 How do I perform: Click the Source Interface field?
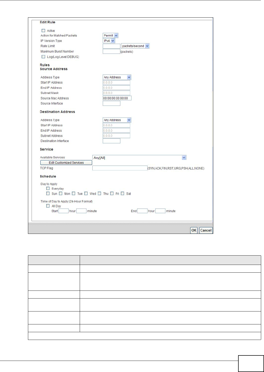112,103
